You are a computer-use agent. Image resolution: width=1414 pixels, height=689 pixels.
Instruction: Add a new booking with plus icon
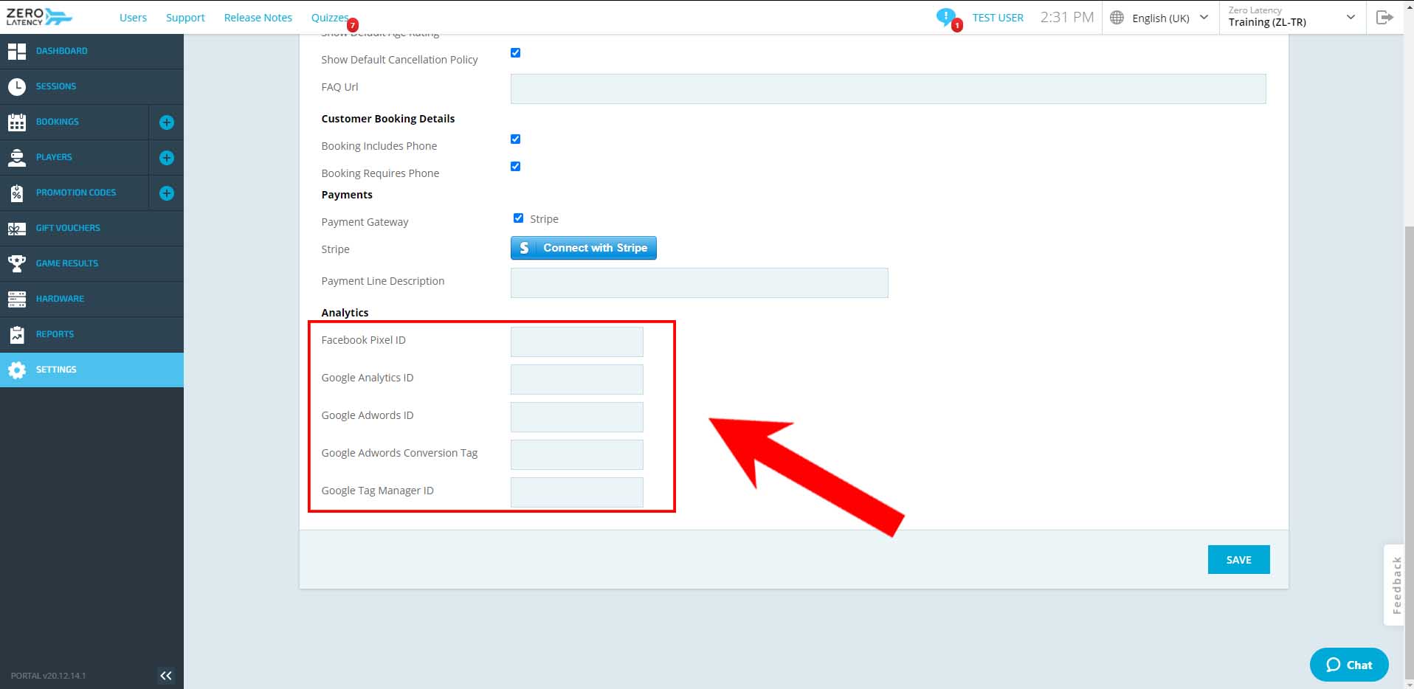(167, 122)
